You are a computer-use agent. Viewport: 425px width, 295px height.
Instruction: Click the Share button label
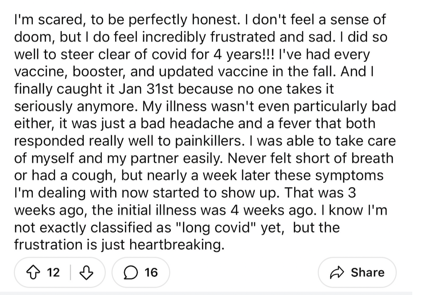(367, 272)
